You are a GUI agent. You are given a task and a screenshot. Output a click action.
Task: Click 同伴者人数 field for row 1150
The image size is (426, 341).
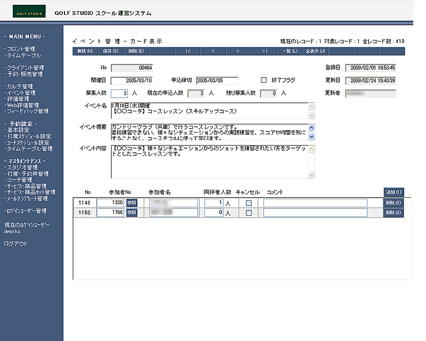(x=214, y=213)
